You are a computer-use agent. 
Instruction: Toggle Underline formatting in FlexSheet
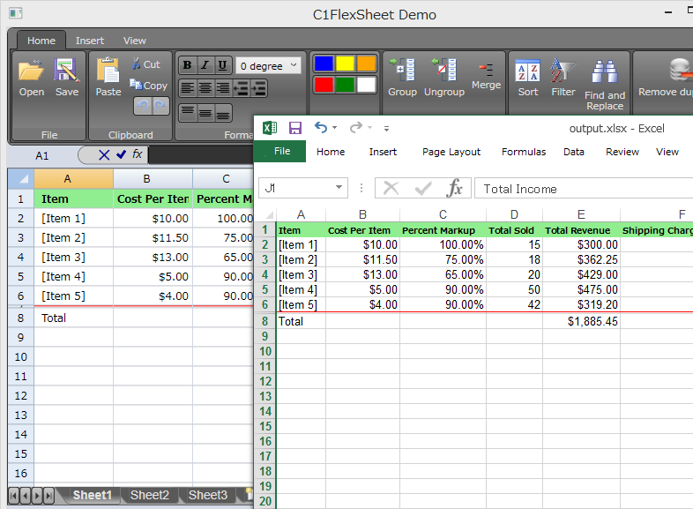click(222, 65)
